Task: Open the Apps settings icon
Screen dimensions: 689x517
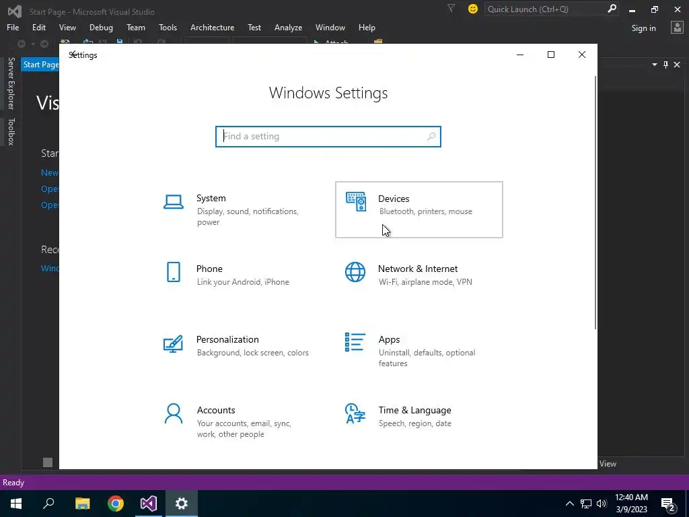Action: point(355,342)
